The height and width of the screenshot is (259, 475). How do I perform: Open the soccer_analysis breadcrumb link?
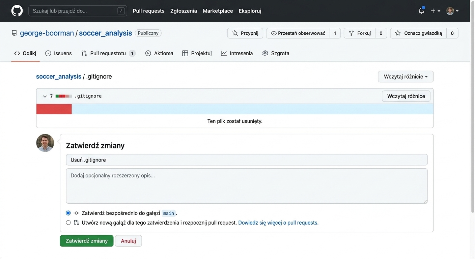coord(59,77)
